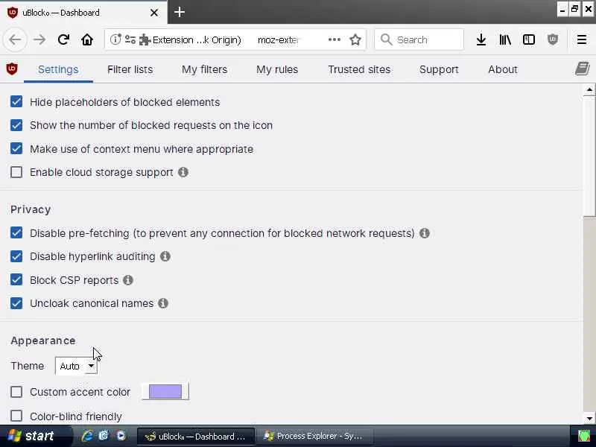Open a new tab with plus button
The height and width of the screenshot is (447, 596).
click(x=180, y=12)
